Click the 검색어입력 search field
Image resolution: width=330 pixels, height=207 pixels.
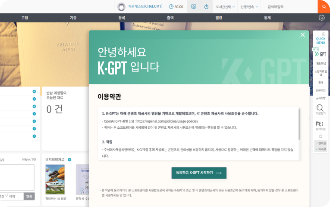point(289,7)
